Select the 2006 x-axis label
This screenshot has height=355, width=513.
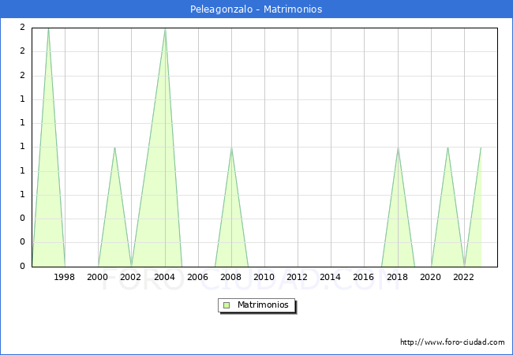coord(197,277)
